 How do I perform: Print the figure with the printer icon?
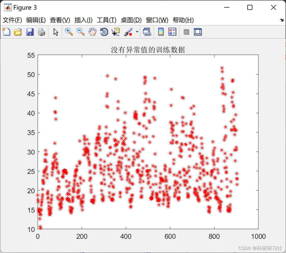click(41, 32)
